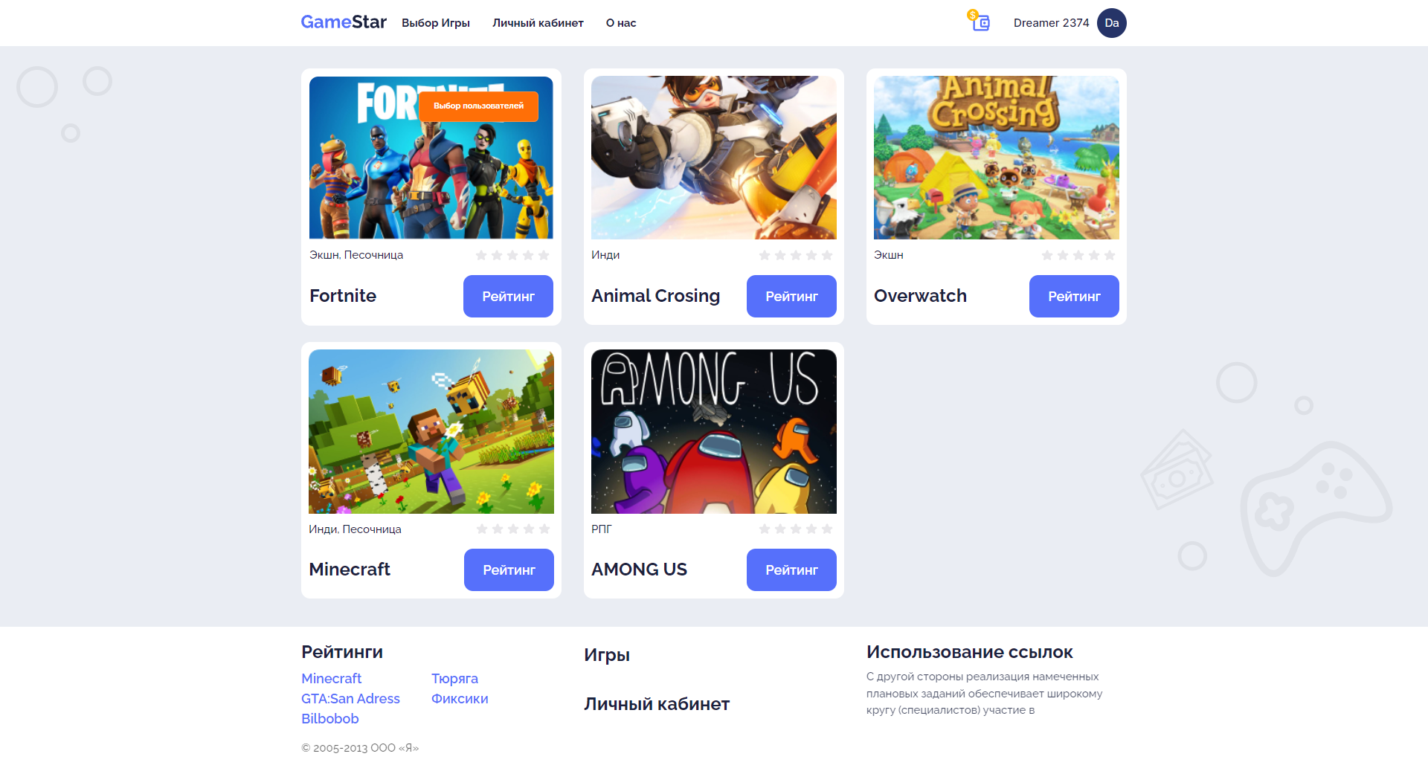
Task: Follow the GTA:San Adress footer link
Action: [350, 698]
